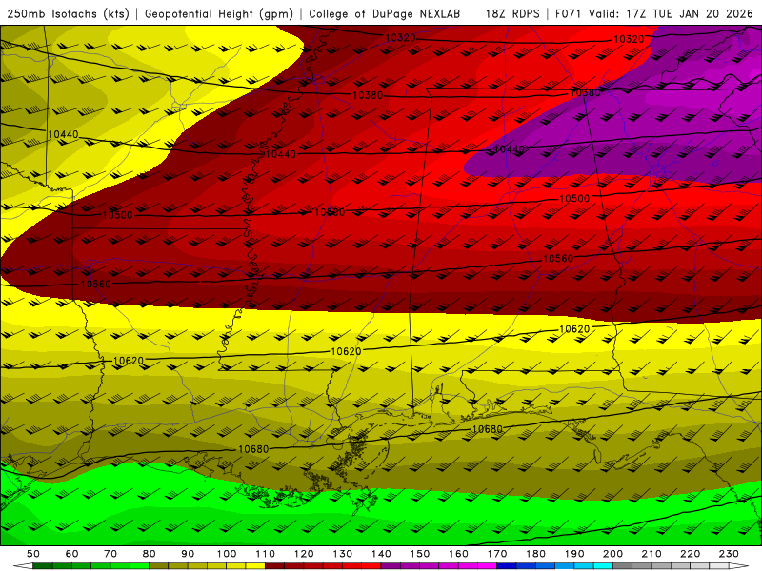Click the 200 value on the color scale
This screenshot has width=762, height=571.
(x=612, y=554)
